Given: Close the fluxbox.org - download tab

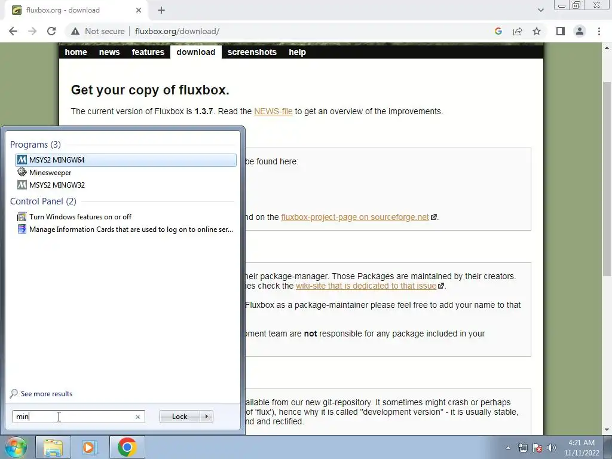Looking at the screenshot, I should pyautogui.click(x=139, y=10).
